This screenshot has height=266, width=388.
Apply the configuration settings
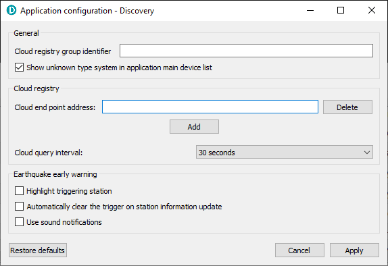(x=354, y=250)
